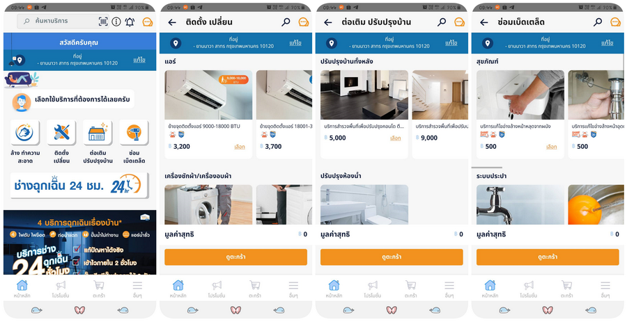Tap เลือก for 5,000 baht renovation survey
This screenshot has height=322, width=627.
click(x=396, y=138)
